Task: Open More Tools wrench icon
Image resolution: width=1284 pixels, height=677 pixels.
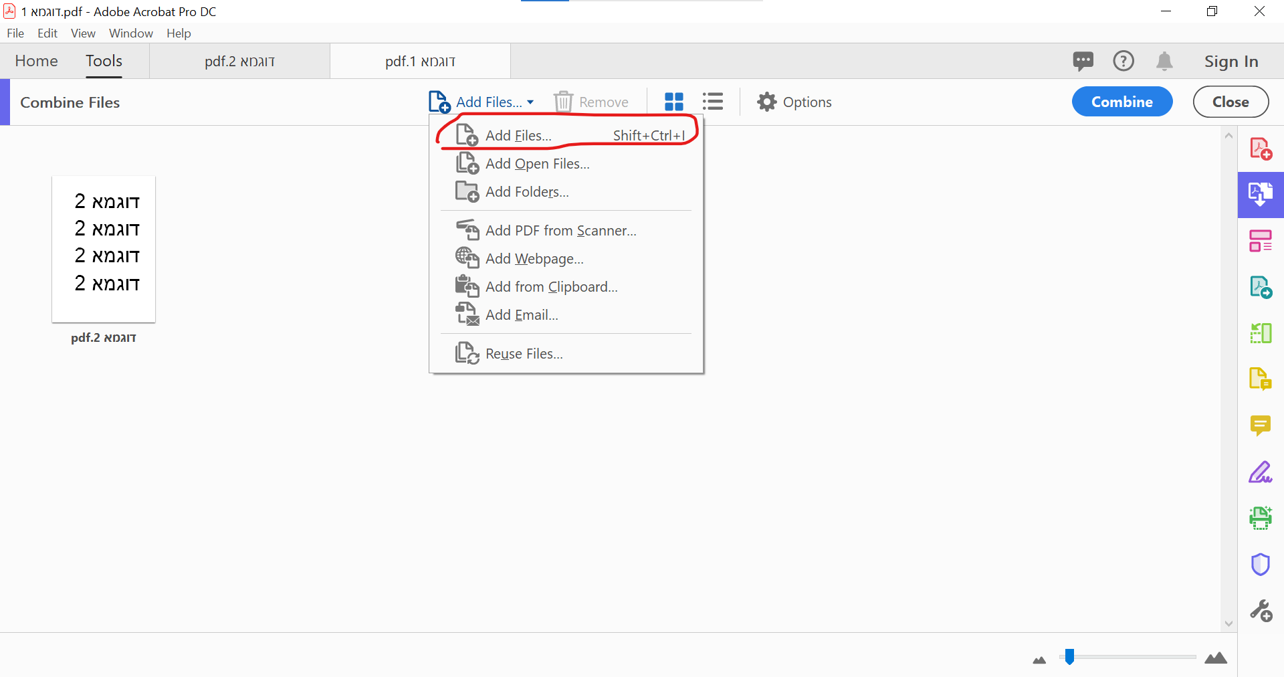Action: [x=1261, y=610]
